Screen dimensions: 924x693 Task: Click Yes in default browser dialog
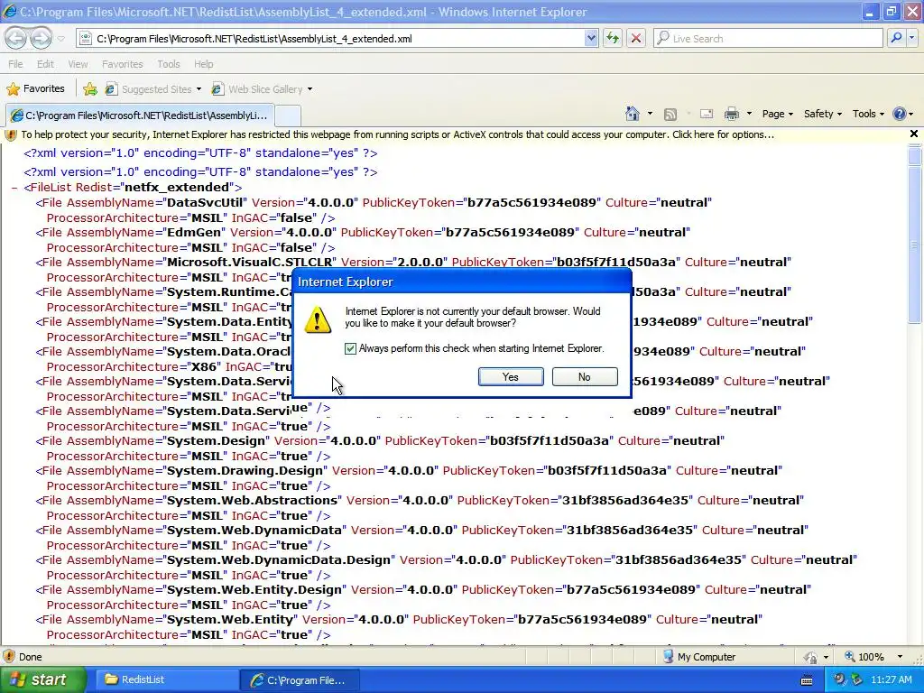[511, 377]
